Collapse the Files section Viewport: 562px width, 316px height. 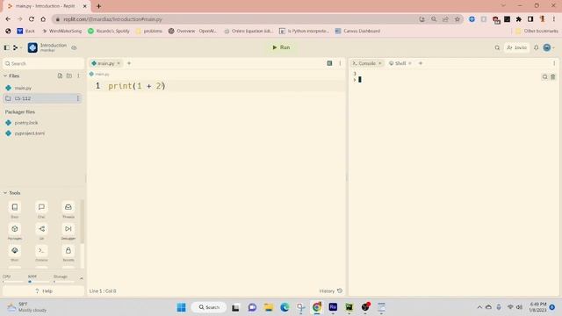coord(5,76)
